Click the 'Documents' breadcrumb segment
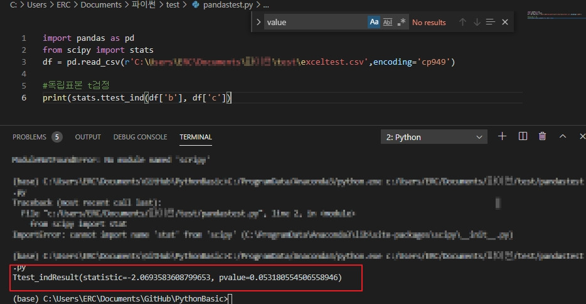 (101, 5)
